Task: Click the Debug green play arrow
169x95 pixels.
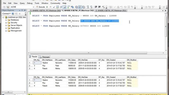Action: point(47,7)
